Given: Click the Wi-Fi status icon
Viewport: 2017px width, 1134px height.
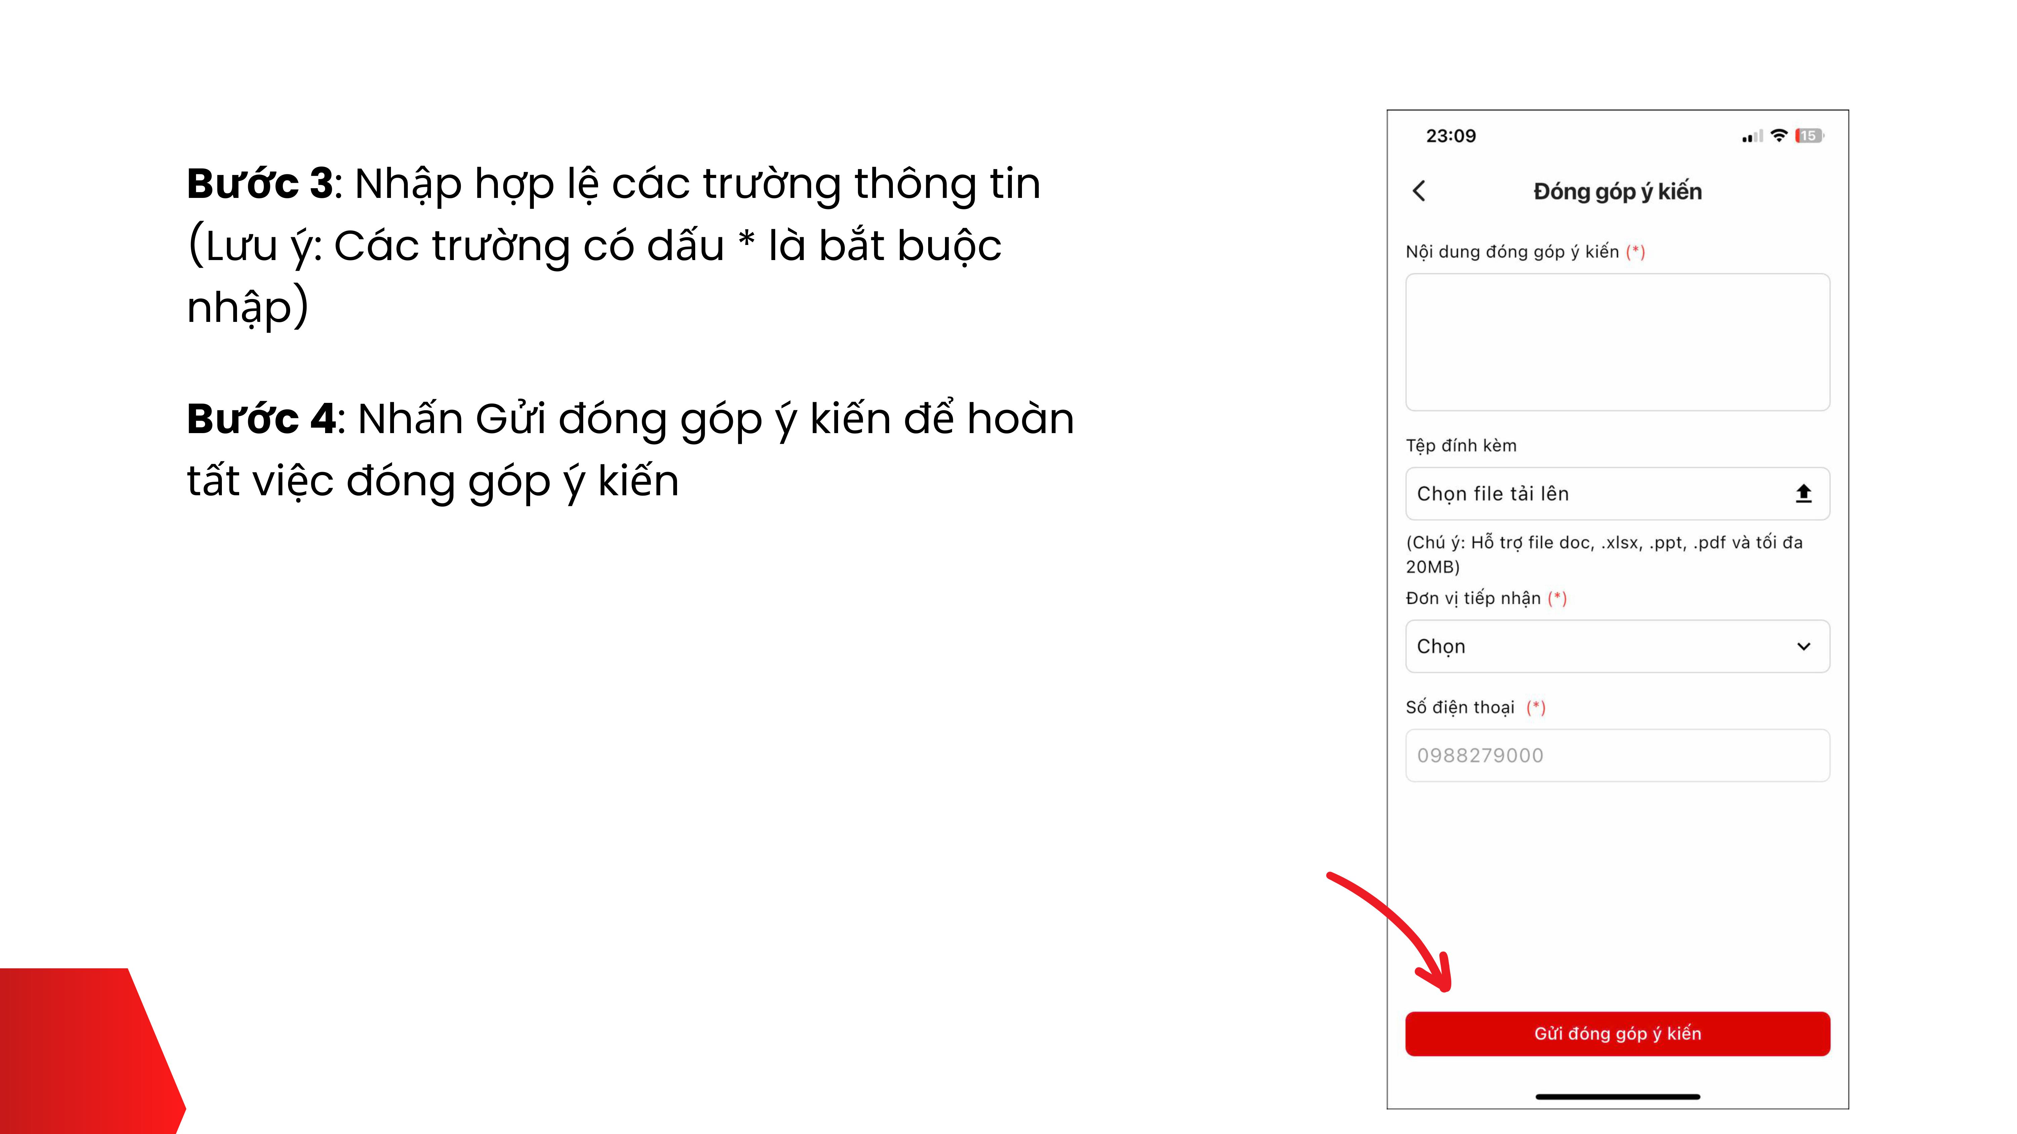Looking at the screenshot, I should [1779, 135].
